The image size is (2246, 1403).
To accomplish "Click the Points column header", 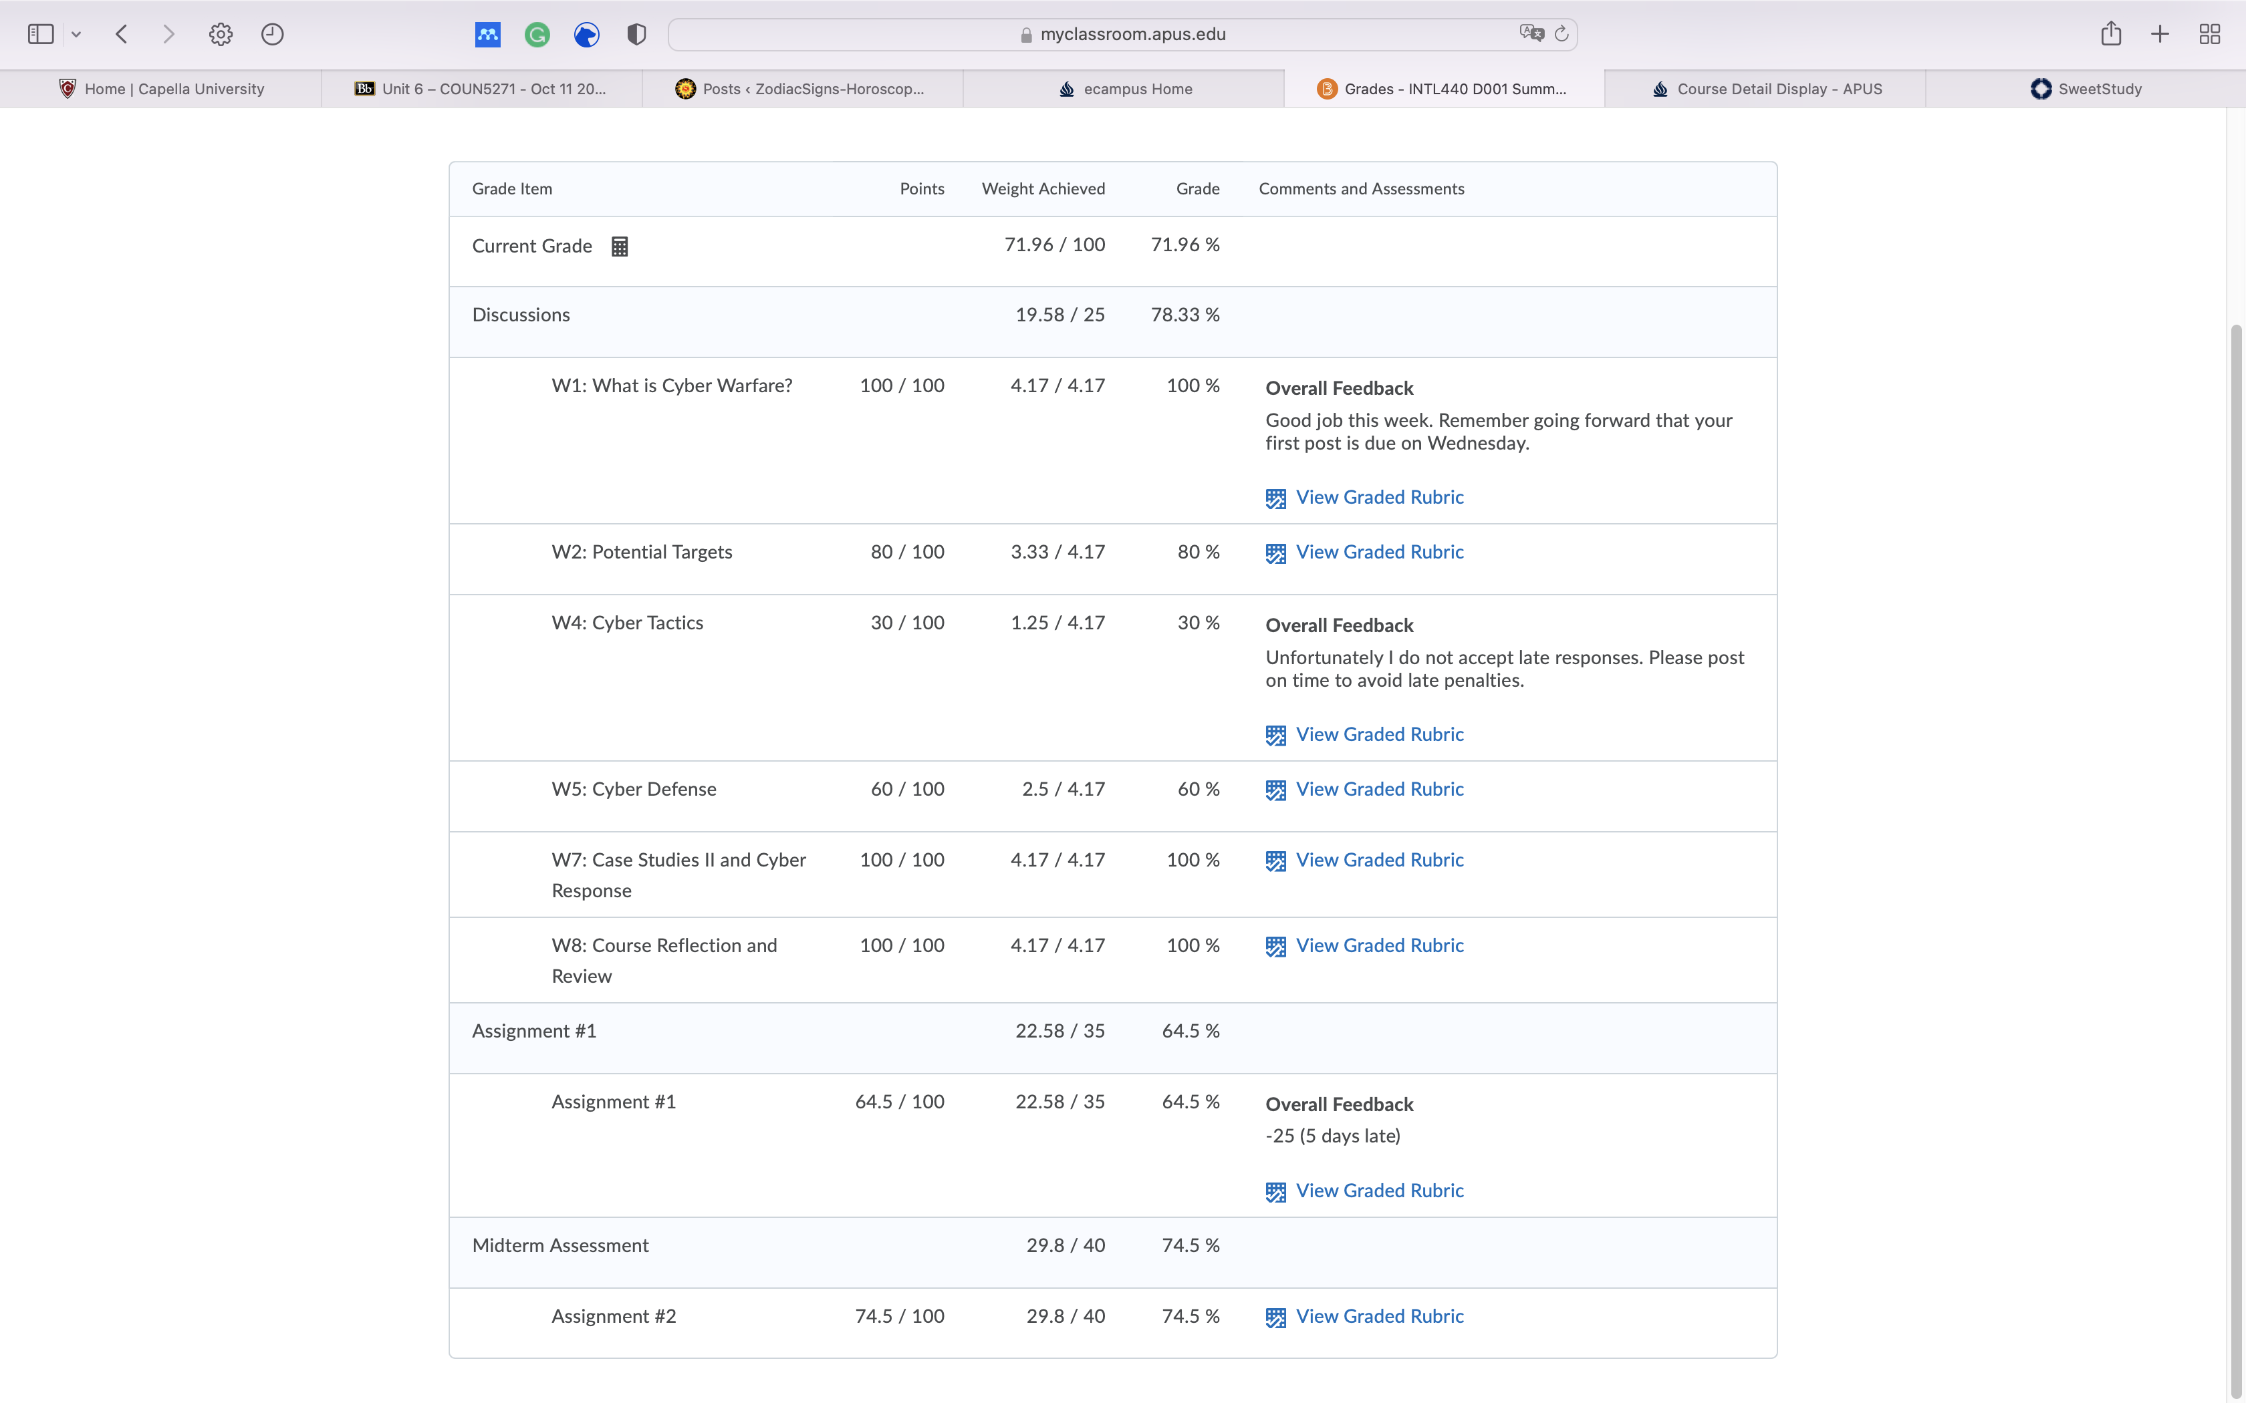I will [922, 189].
